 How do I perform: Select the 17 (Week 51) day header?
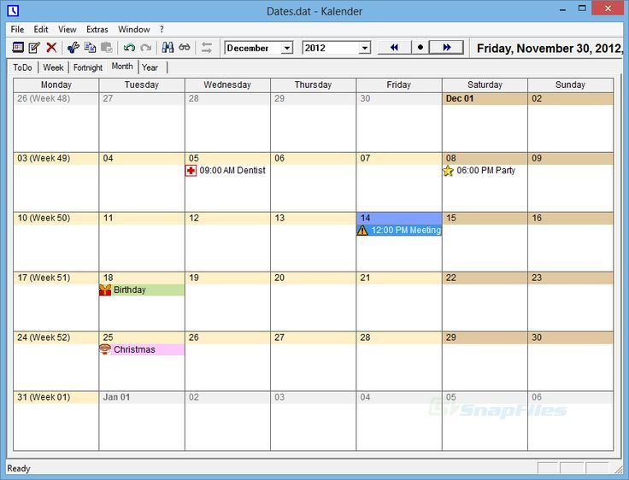point(56,278)
